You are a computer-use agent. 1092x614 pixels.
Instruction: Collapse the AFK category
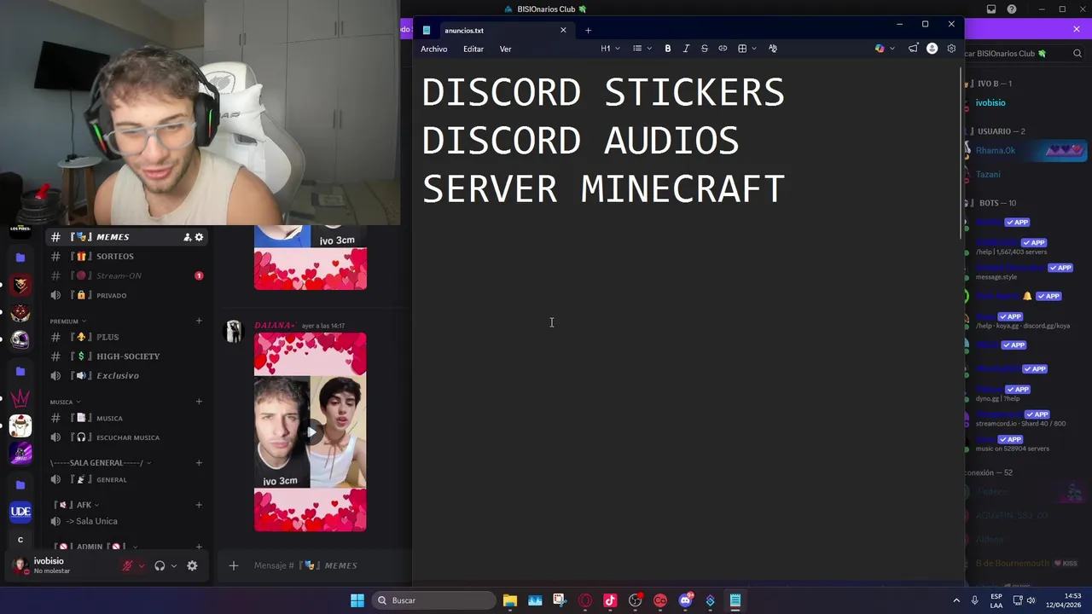point(77,505)
